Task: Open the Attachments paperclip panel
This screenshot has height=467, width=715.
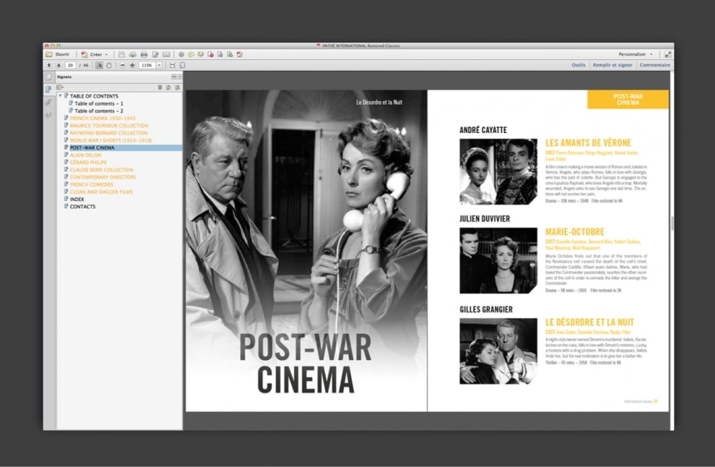Action: pos(47,103)
